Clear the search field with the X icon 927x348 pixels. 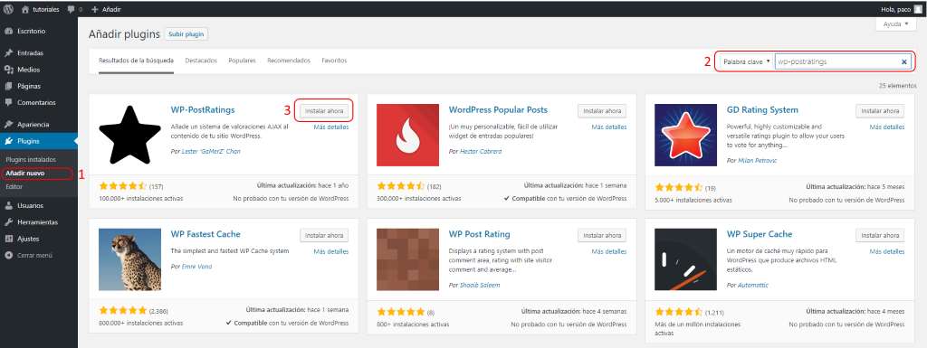904,61
